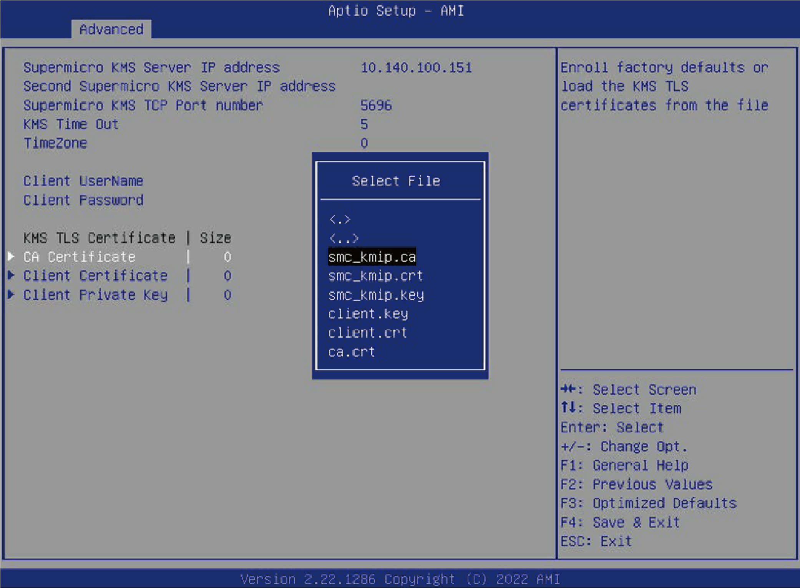Select Second Supermicro KMS Server IP address

click(179, 86)
